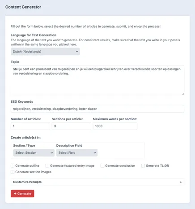Click the Topic textarea resize handle
This screenshot has width=195, height=209.
[x=183, y=94]
